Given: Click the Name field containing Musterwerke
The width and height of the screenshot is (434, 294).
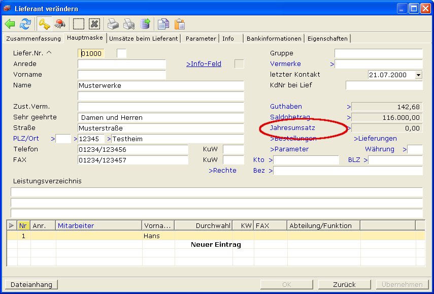Looking at the screenshot, I should pos(160,85).
